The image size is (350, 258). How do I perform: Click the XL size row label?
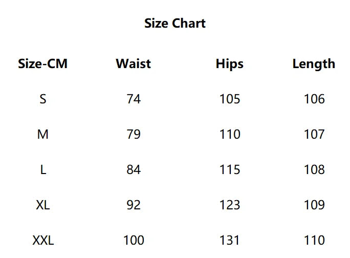pos(43,205)
